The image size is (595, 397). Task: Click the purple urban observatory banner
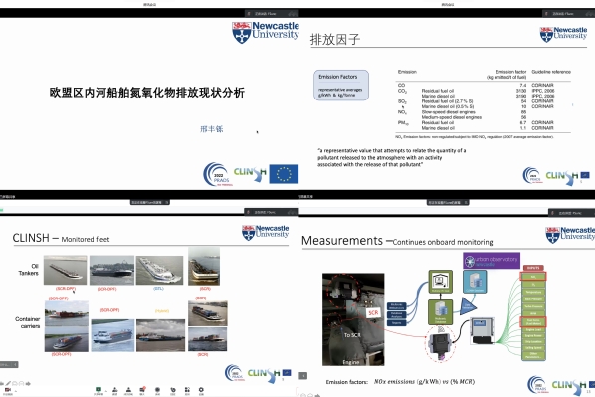coord(492,261)
